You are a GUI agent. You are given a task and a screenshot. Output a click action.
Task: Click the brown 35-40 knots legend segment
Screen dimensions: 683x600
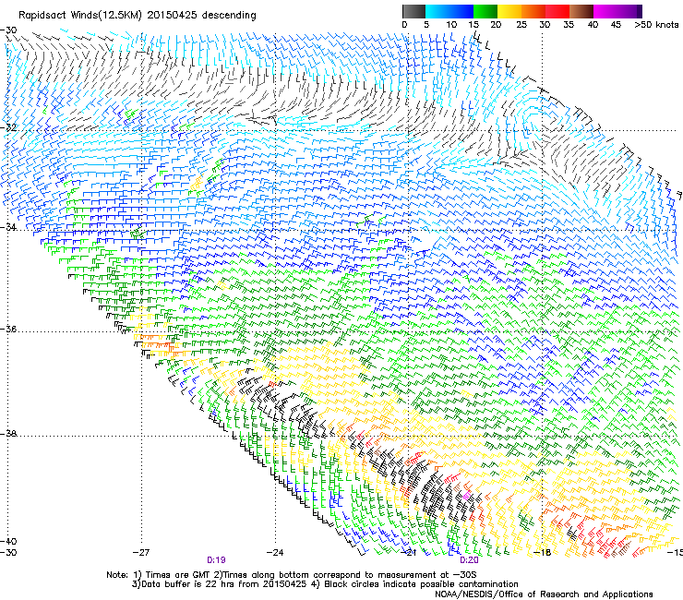581,11
